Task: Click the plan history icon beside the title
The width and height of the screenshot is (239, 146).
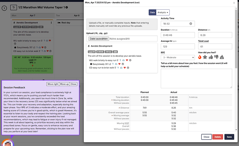Action: pyautogui.click(x=13, y=7)
